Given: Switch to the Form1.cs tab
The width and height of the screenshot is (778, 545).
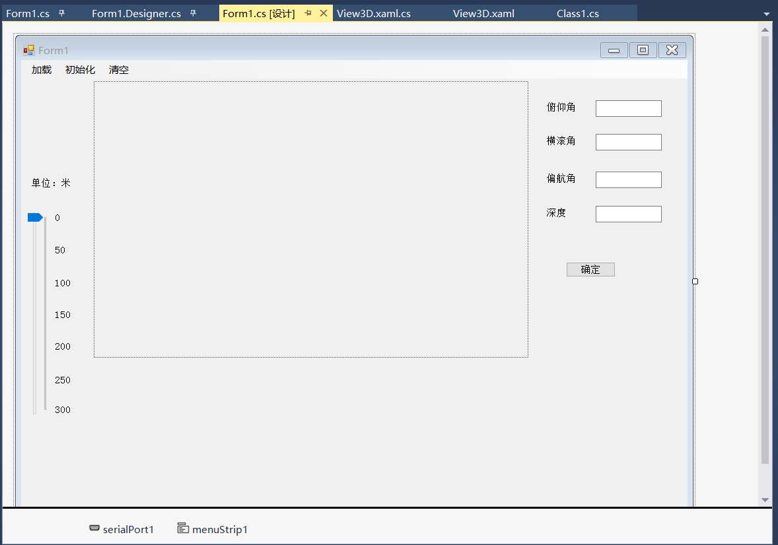Looking at the screenshot, I should point(28,14).
